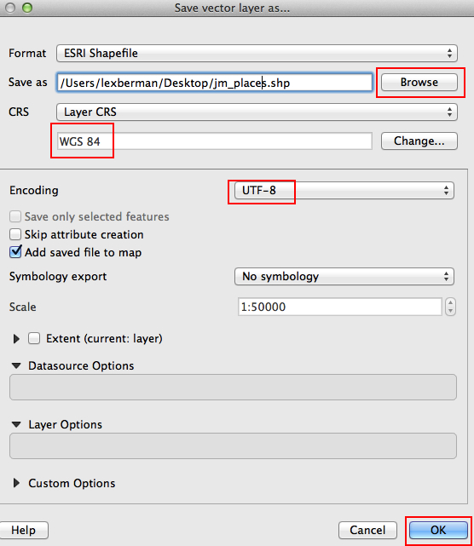The width and height of the screenshot is (474, 546).
Task: Collapse the Datasource Options section
Action: coord(16,365)
